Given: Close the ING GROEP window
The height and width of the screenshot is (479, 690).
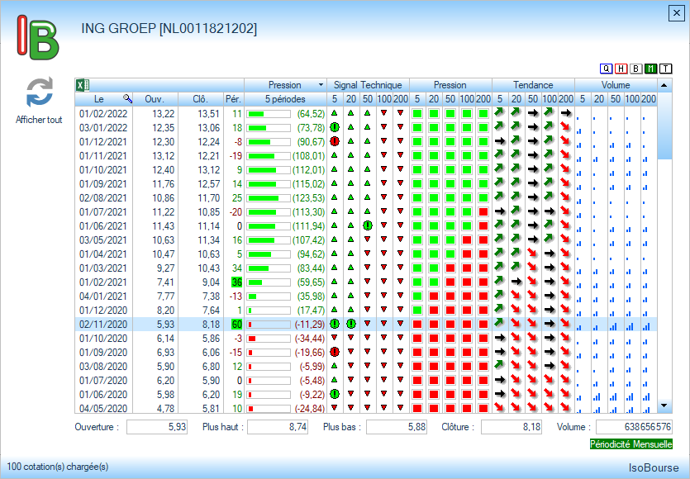Looking at the screenshot, I should [x=676, y=13].
